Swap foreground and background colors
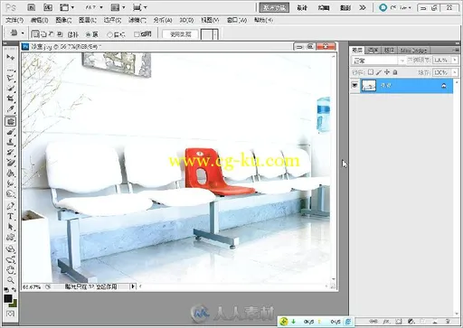The image size is (463, 328). pos(14,290)
